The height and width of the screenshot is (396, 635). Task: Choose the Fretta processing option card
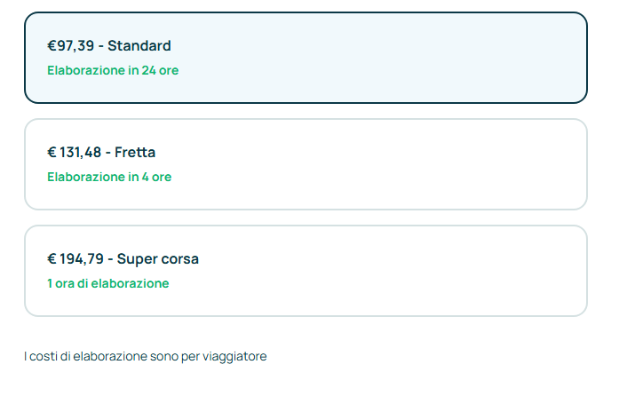coord(306,164)
